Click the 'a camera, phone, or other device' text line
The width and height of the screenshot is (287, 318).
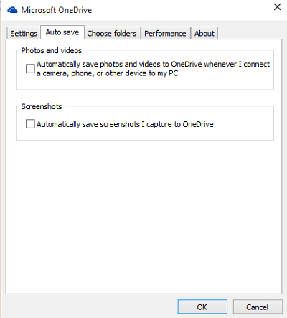(x=107, y=73)
